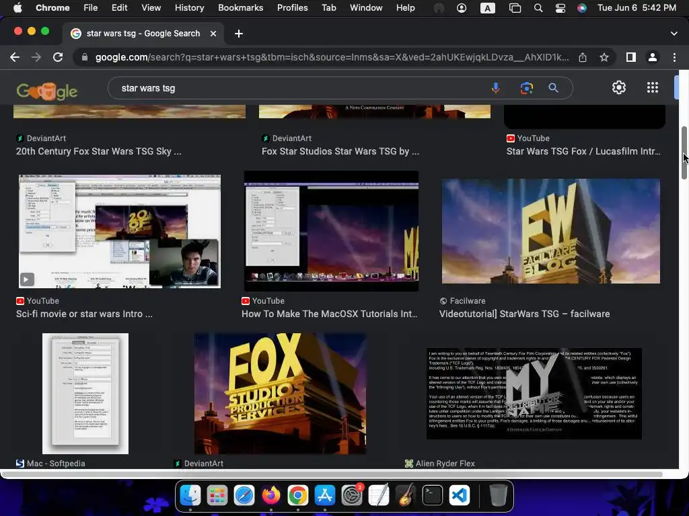Screen dimensions: 689x516
Task: Share this page from address bar
Action: click(x=583, y=57)
